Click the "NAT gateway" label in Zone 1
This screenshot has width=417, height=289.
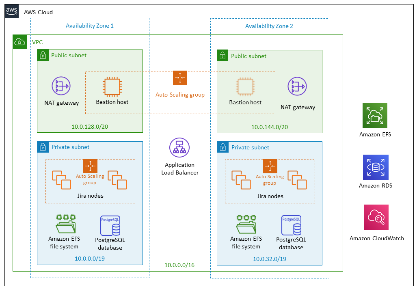62,103
